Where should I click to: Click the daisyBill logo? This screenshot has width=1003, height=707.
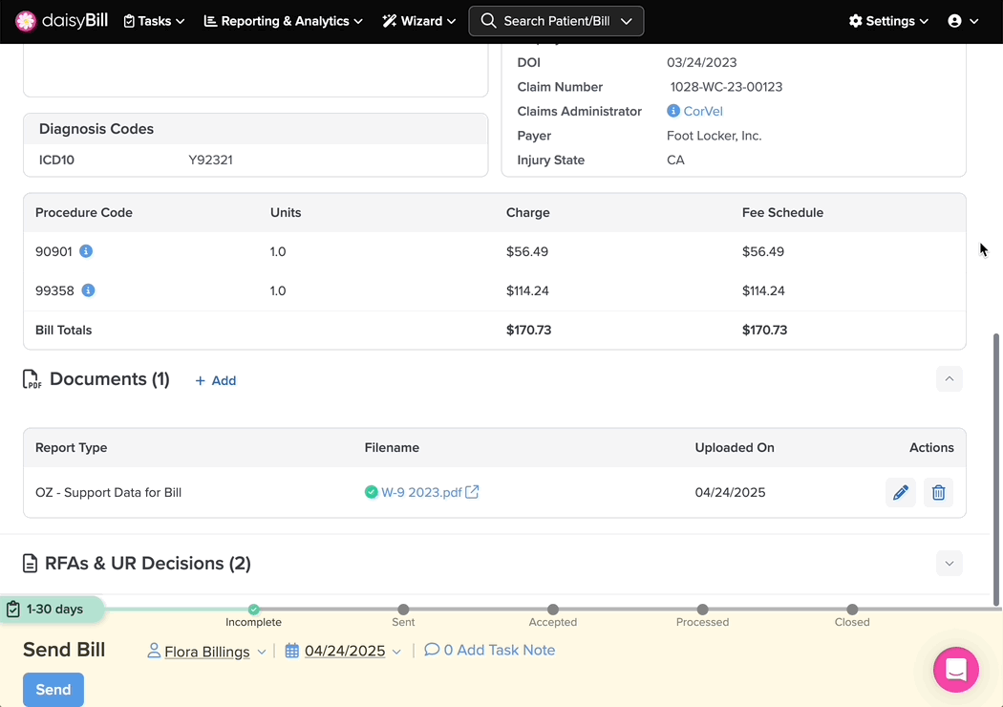point(61,21)
